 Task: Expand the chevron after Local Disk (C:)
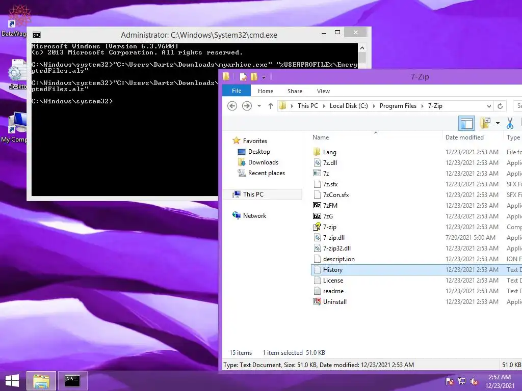click(x=374, y=106)
